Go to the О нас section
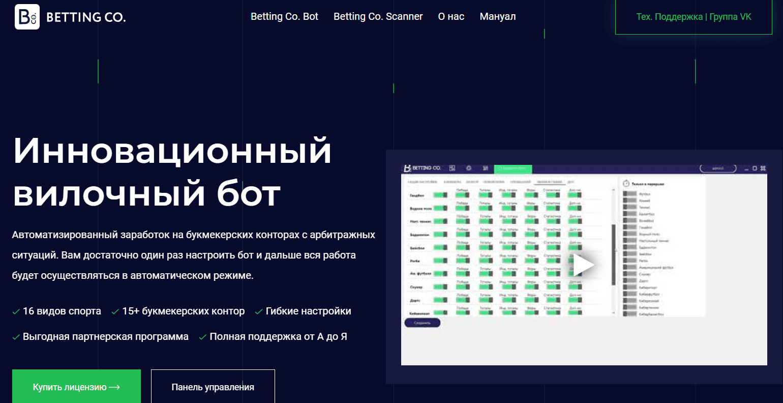The height and width of the screenshot is (403, 783). [451, 17]
